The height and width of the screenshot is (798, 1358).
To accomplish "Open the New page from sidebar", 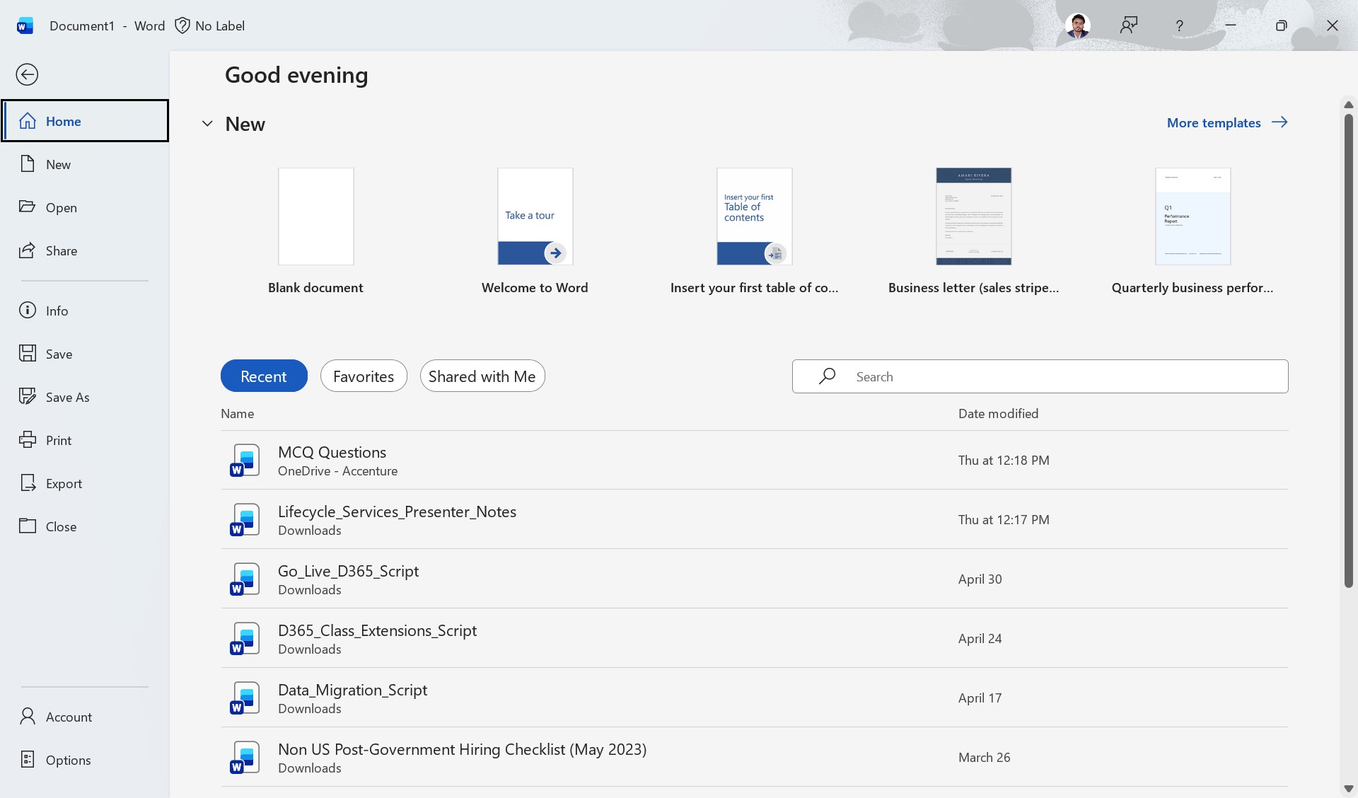I will 85,164.
